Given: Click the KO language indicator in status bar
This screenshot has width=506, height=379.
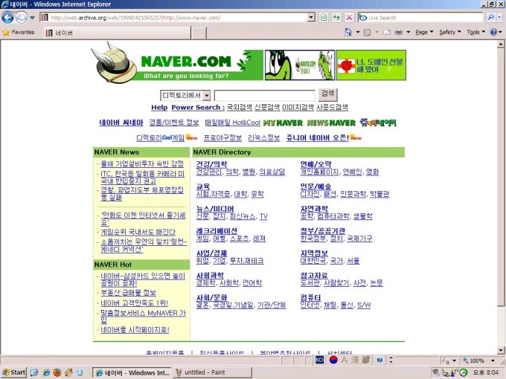Looking at the screenshot, I should (319, 360).
